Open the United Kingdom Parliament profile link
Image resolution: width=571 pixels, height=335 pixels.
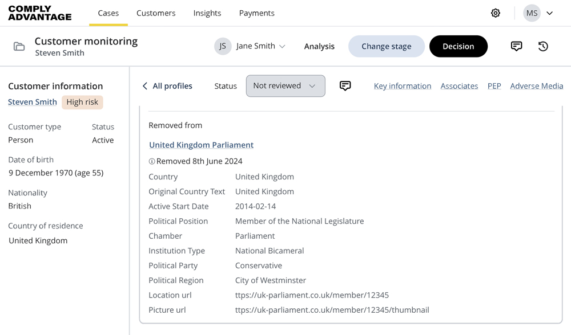tap(201, 145)
